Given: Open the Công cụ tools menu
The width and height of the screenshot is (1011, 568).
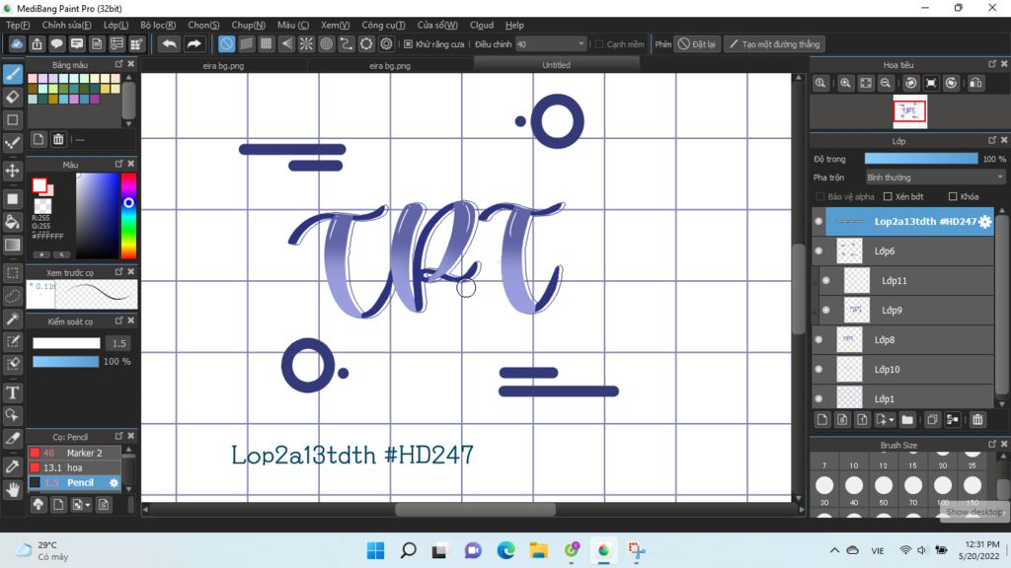Looking at the screenshot, I should click(383, 25).
